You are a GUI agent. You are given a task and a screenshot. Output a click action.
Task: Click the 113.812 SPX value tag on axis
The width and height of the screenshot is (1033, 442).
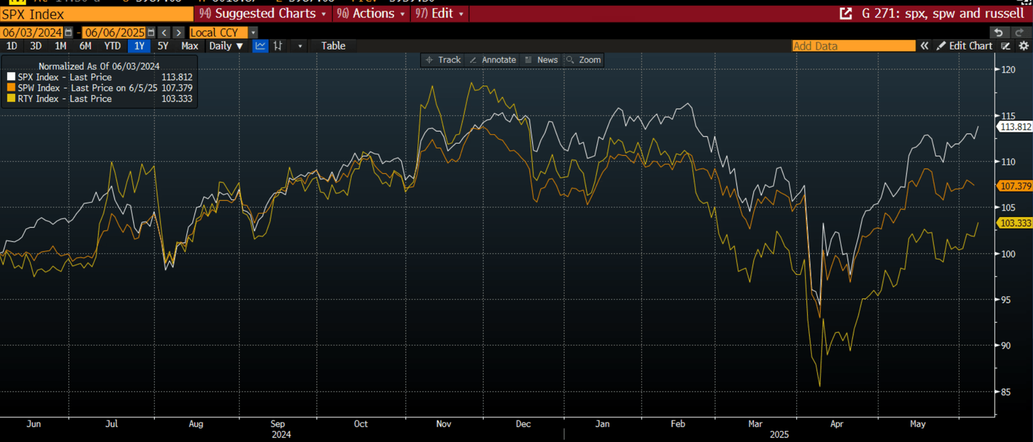(x=1015, y=126)
